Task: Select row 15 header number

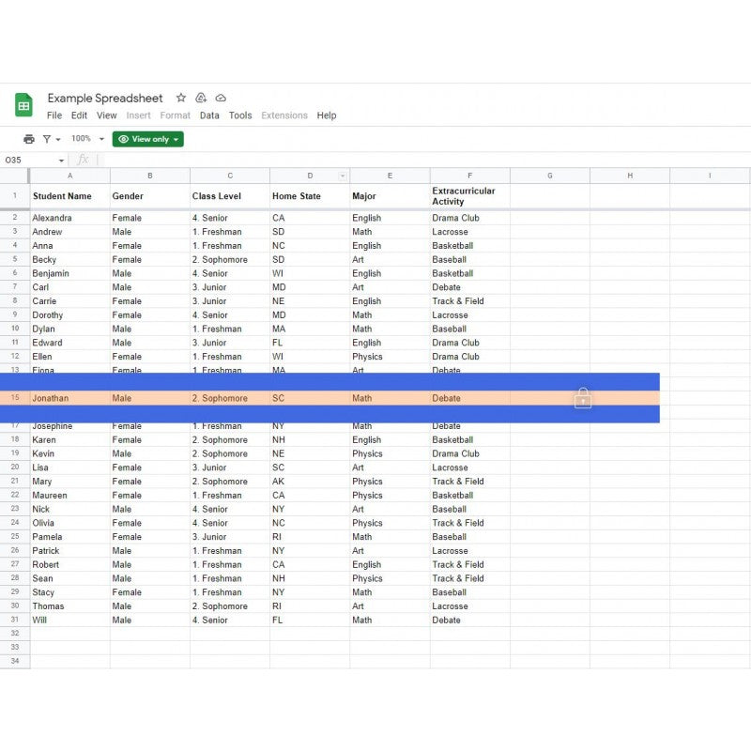Action: 15,398
